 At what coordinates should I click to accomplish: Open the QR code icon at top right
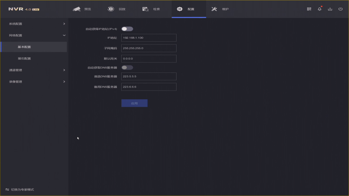click(x=309, y=9)
